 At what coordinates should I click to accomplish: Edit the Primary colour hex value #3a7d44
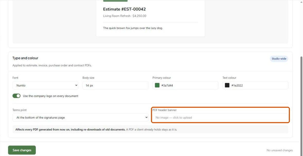point(167,85)
